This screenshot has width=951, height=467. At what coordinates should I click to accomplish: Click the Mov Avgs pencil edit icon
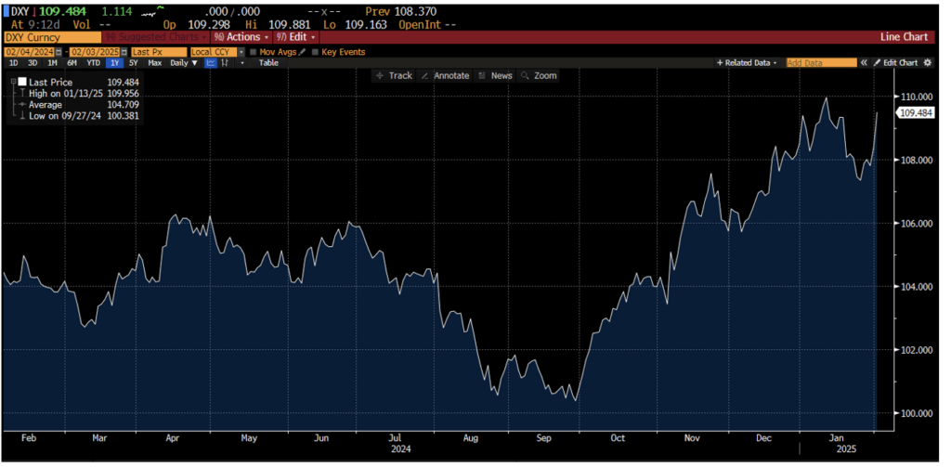[x=302, y=52]
